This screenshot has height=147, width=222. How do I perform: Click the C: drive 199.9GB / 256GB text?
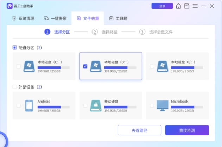(x=49, y=71)
